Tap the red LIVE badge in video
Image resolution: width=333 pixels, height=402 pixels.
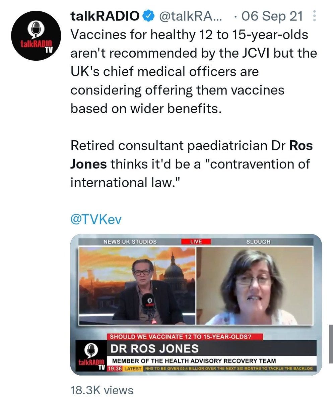(196, 242)
